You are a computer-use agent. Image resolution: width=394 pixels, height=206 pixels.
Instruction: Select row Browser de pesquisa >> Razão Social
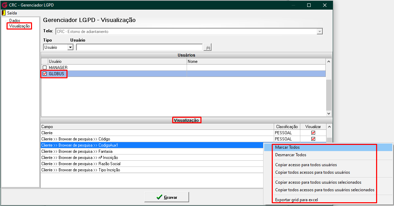(x=152, y=164)
